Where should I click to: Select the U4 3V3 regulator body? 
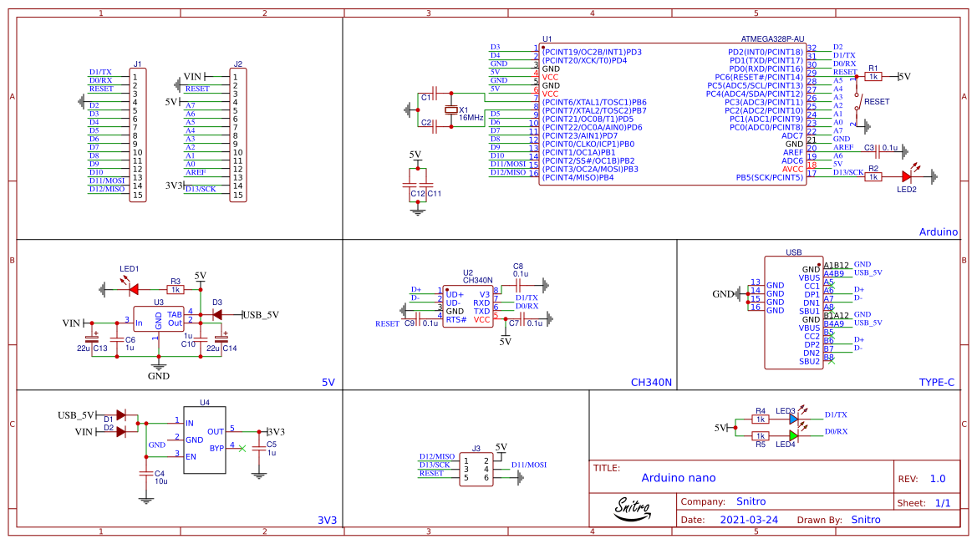pos(205,440)
